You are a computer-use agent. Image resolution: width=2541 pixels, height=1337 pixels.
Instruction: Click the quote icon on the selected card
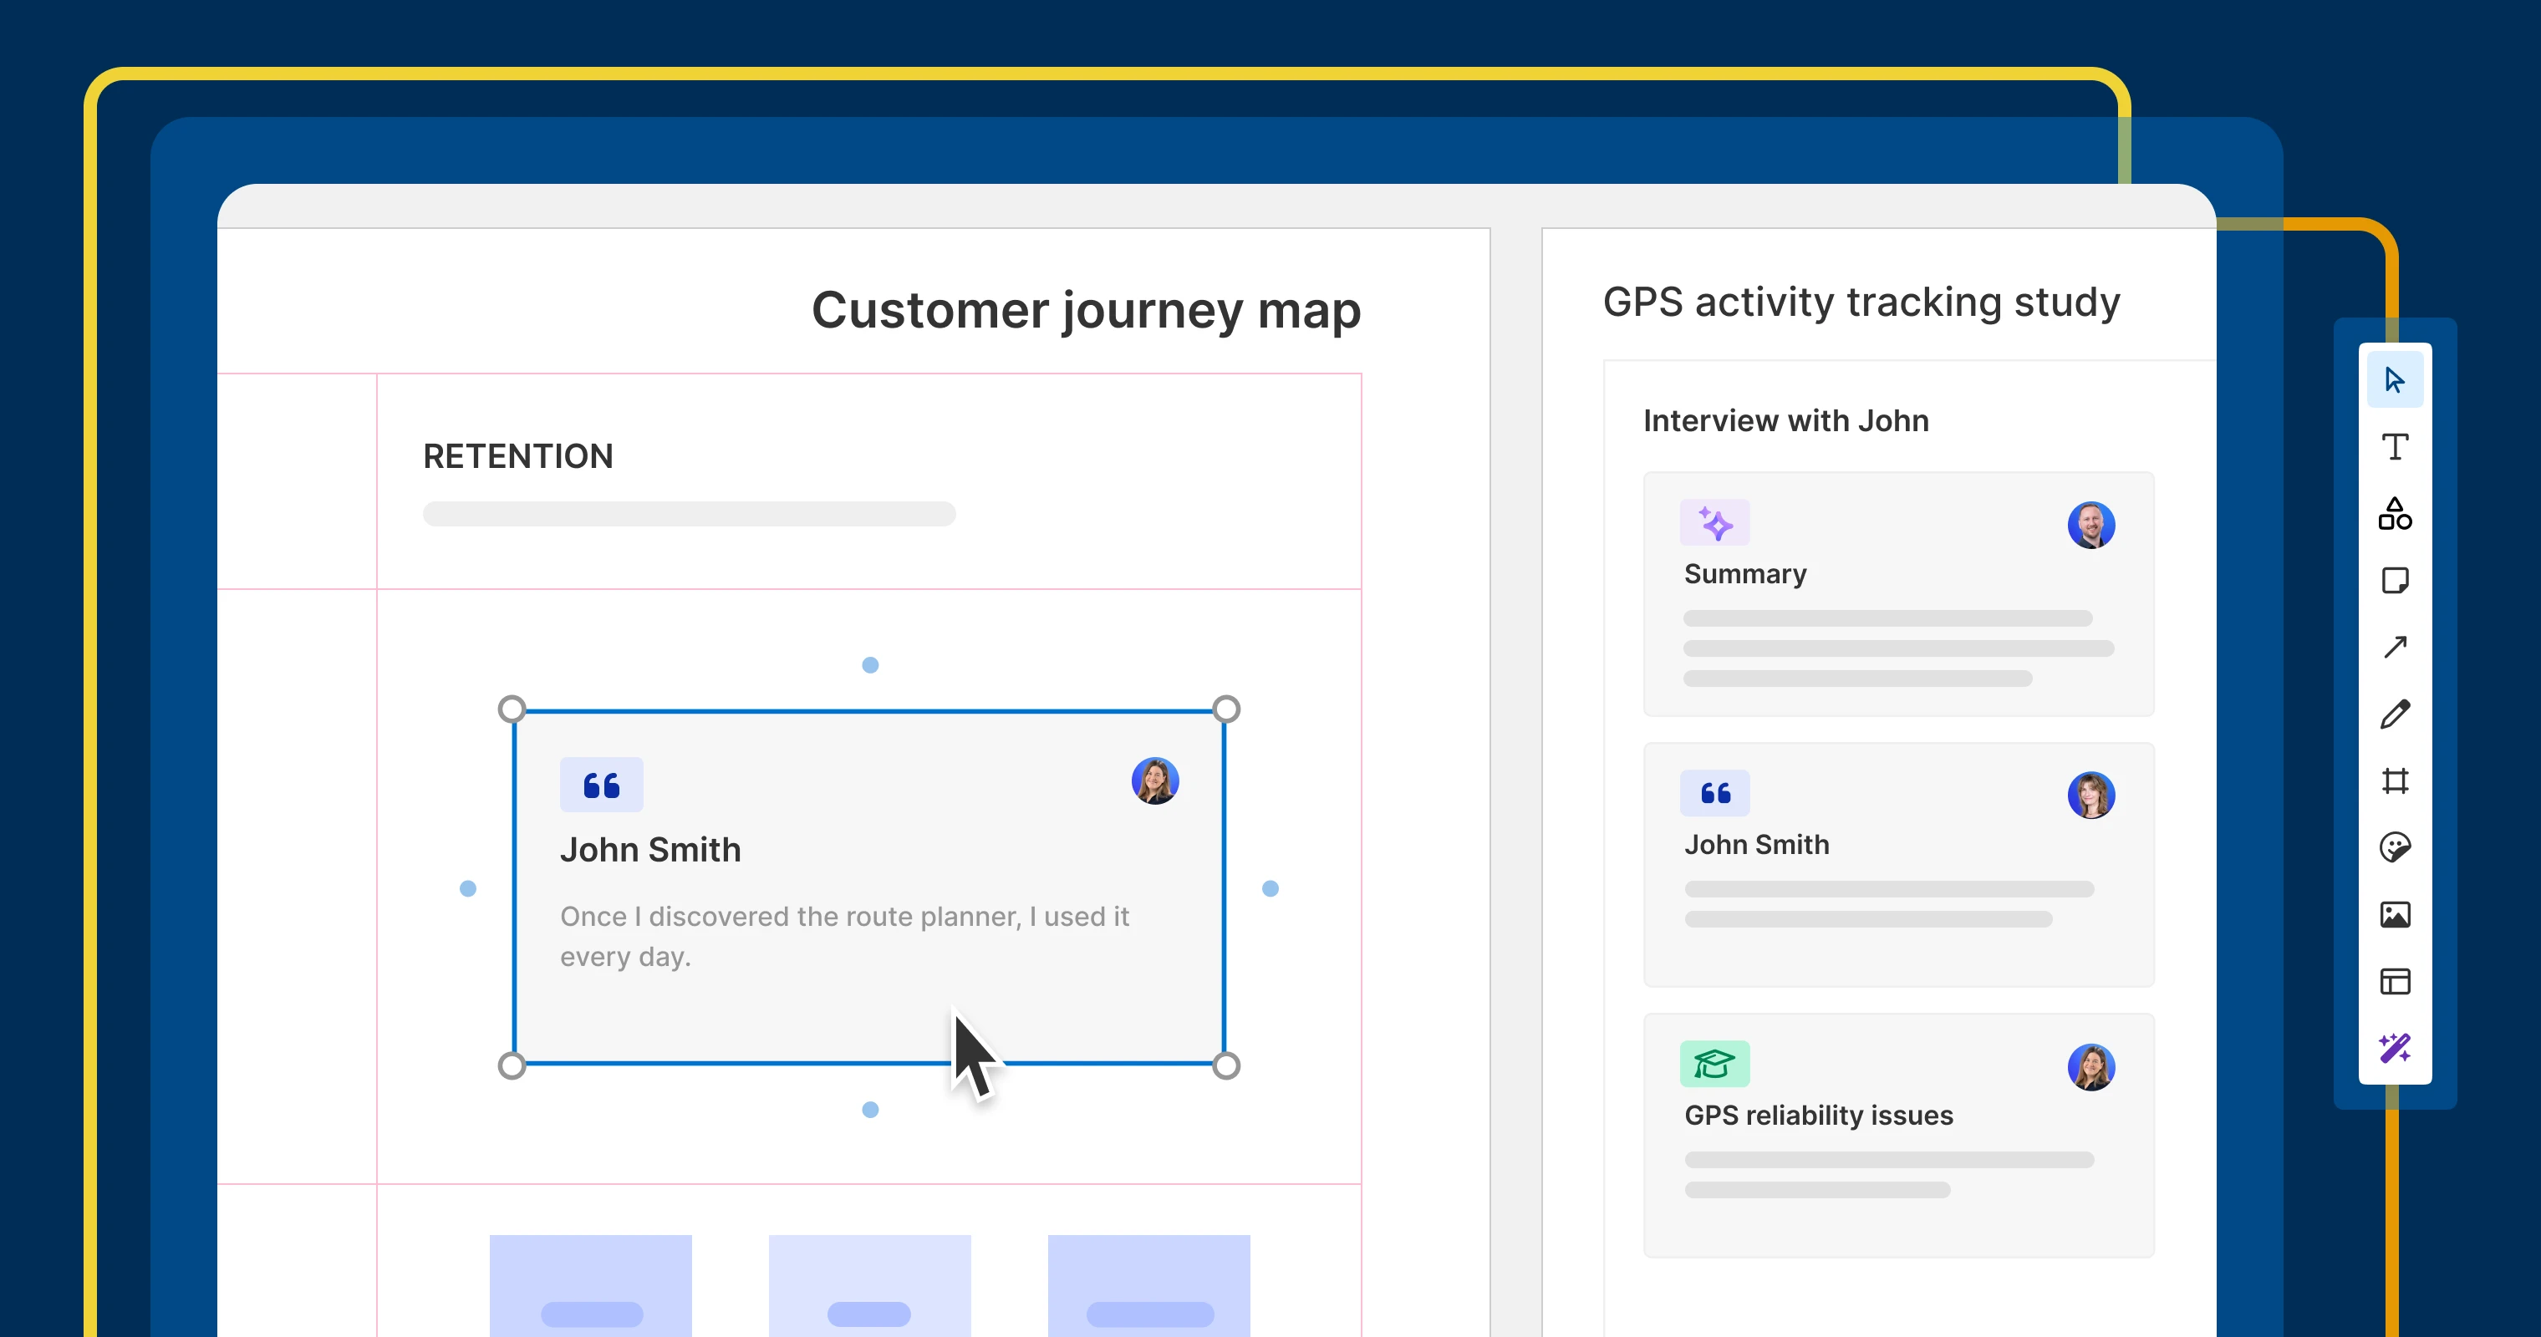[601, 785]
